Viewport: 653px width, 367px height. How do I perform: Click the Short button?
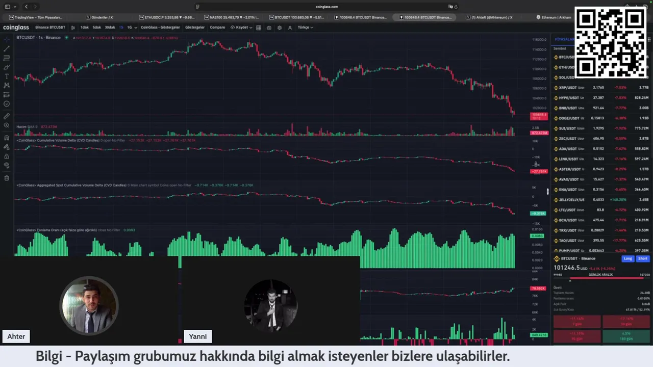pyautogui.click(x=642, y=258)
